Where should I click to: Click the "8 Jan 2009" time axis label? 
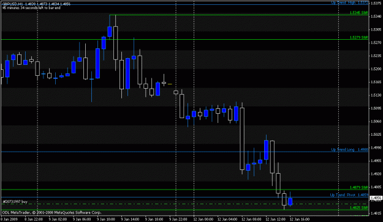(x=9, y=219)
